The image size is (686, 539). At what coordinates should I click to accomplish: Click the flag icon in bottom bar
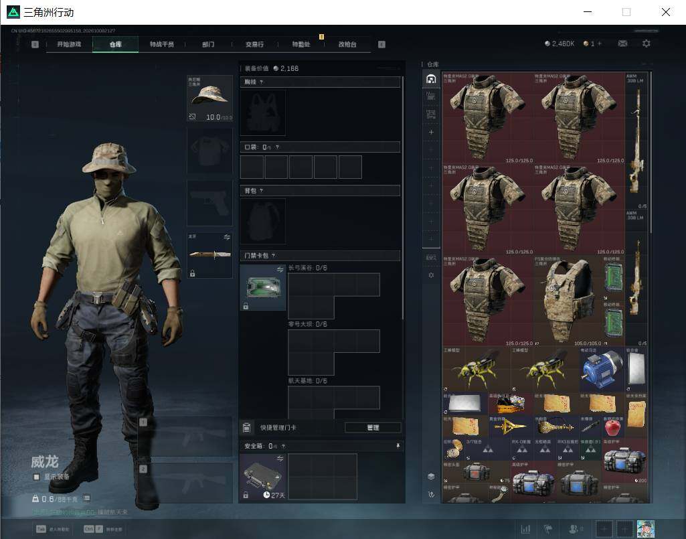547,529
